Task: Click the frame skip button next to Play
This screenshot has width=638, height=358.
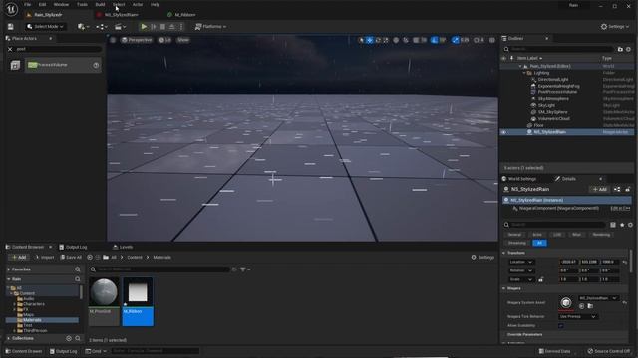Action: (154, 27)
